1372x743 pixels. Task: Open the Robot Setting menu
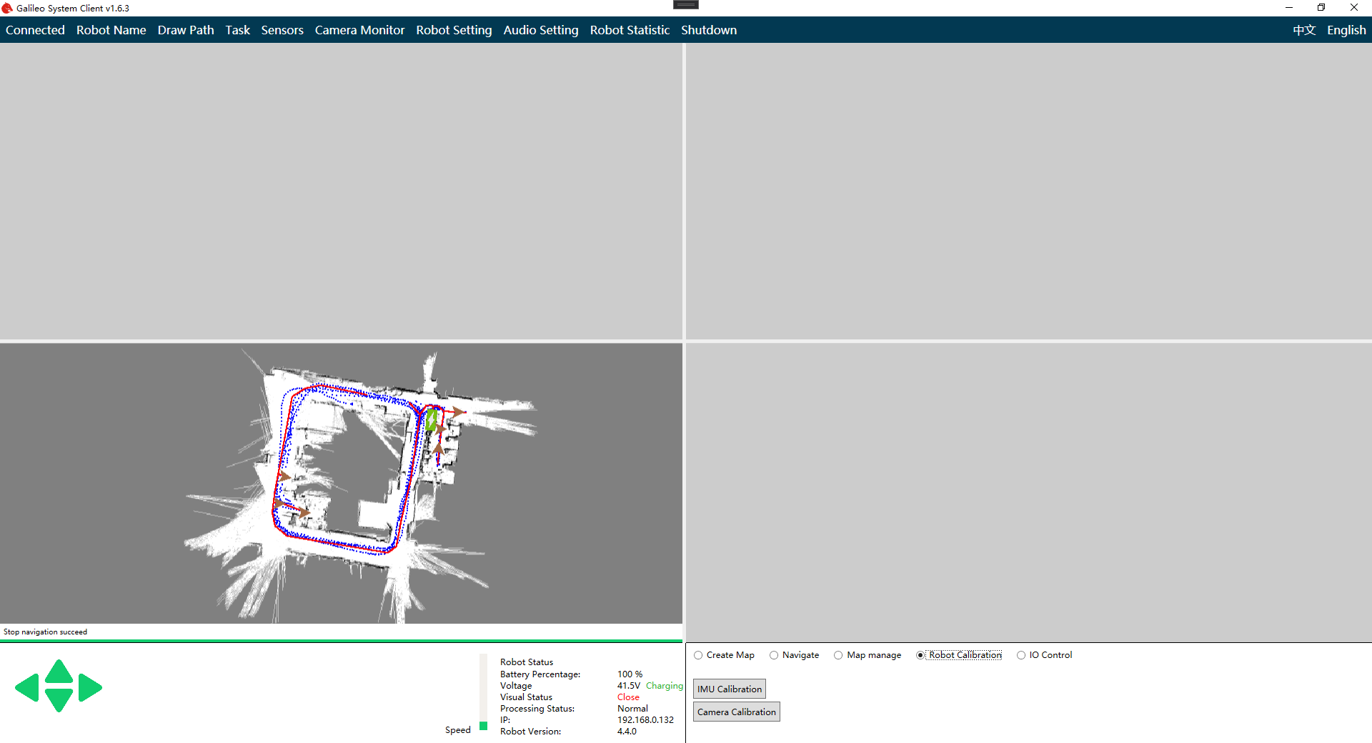tap(454, 30)
